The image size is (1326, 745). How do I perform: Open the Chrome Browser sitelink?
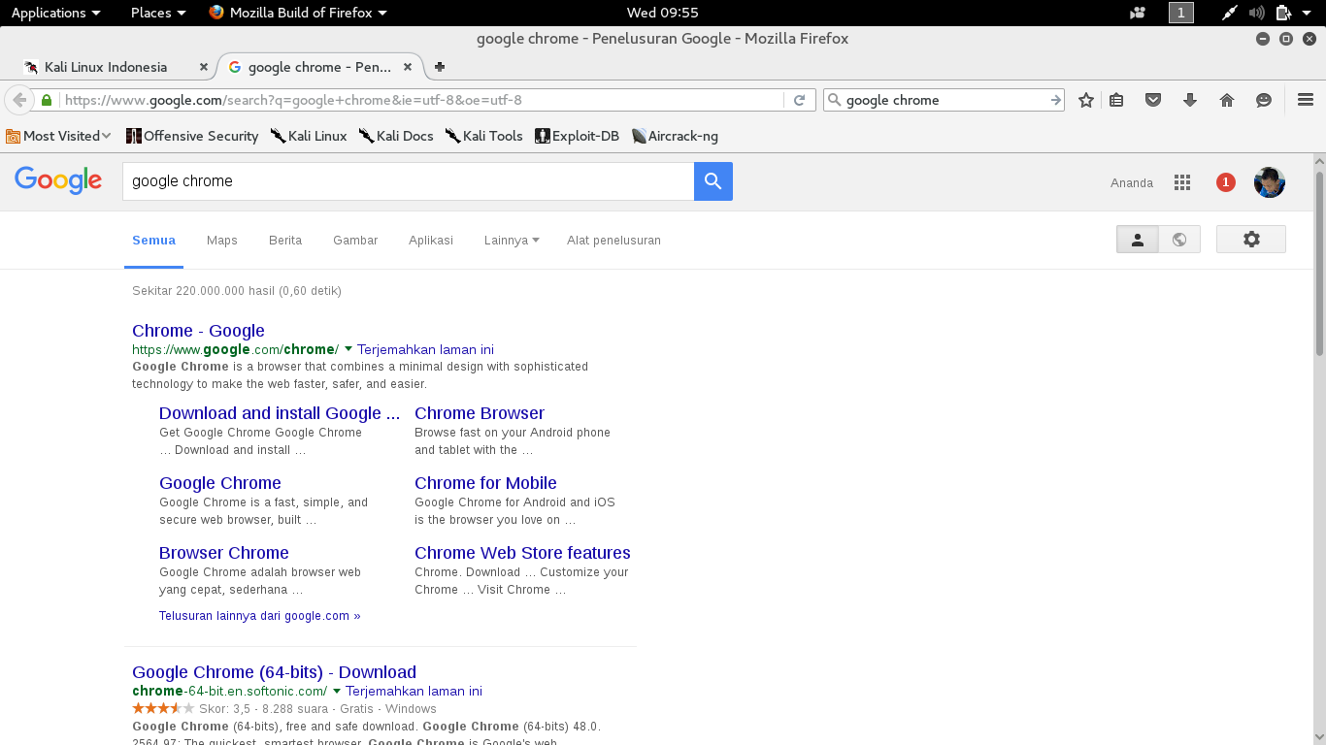(x=480, y=413)
